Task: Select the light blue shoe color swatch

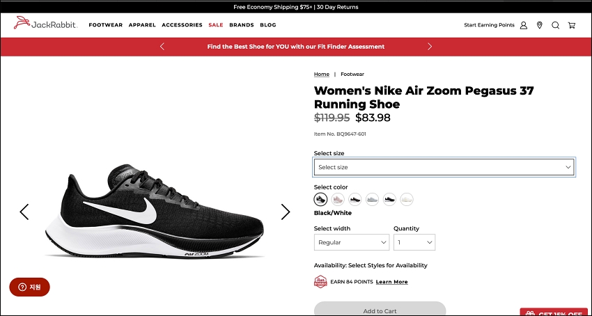Action: coord(373,199)
